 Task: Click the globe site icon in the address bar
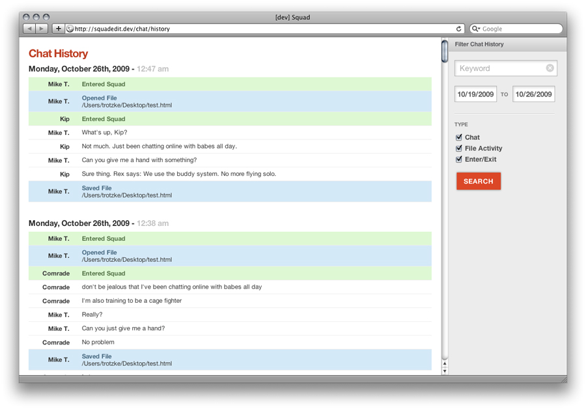(x=70, y=29)
